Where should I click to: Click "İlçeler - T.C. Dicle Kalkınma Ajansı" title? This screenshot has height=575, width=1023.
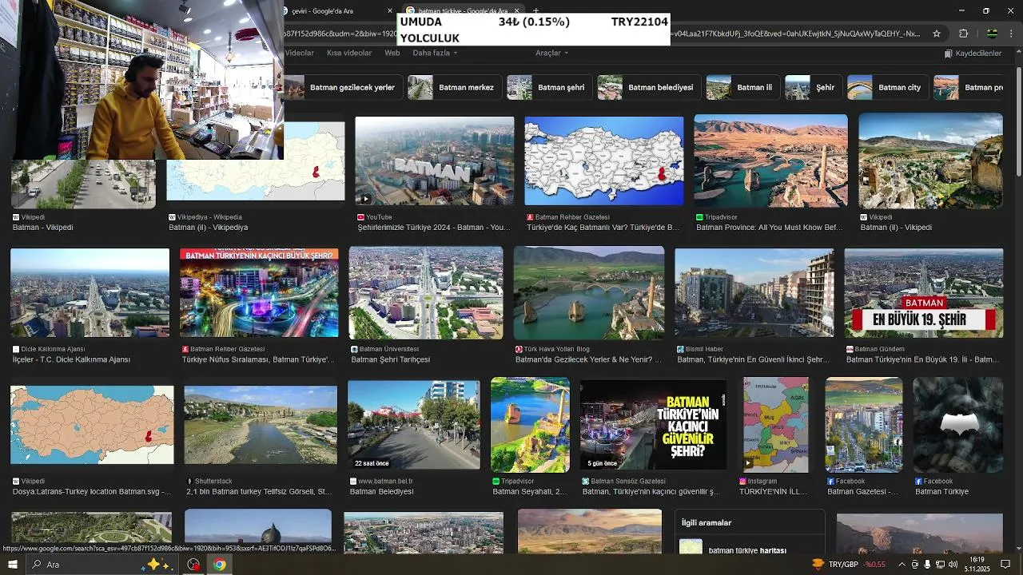(71, 360)
